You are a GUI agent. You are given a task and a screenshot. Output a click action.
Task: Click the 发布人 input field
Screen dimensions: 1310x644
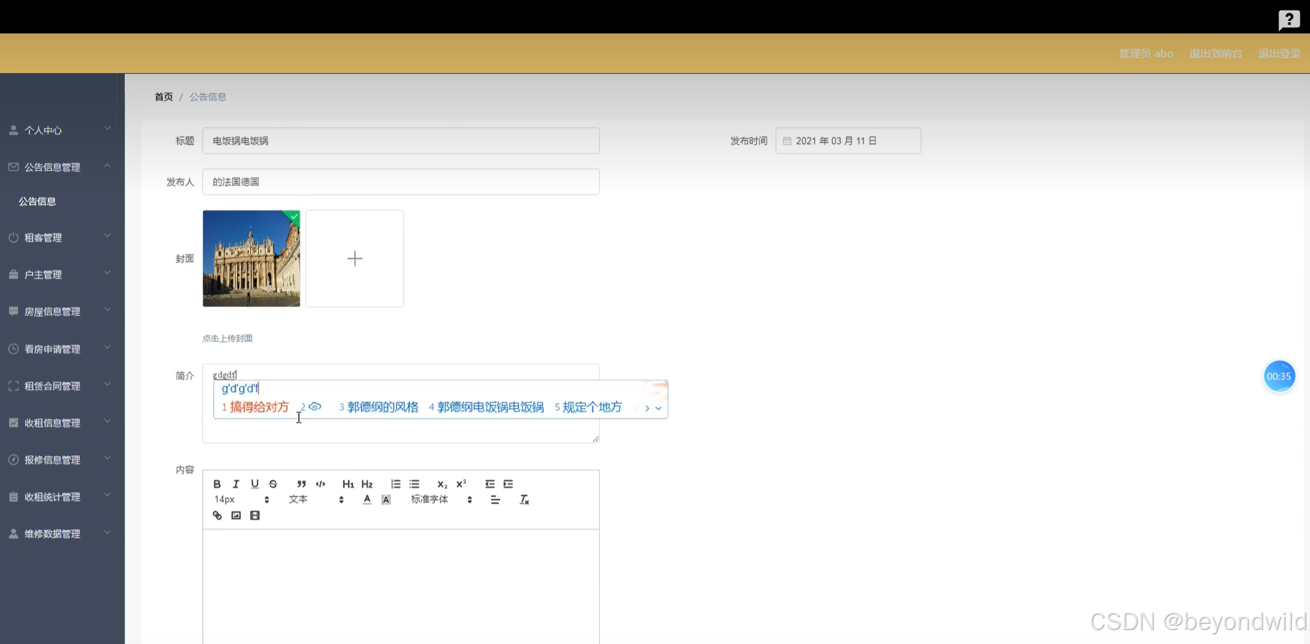(401, 182)
